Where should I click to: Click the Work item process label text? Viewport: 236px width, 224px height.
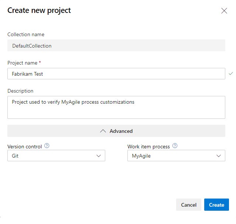pyautogui.click(x=148, y=147)
